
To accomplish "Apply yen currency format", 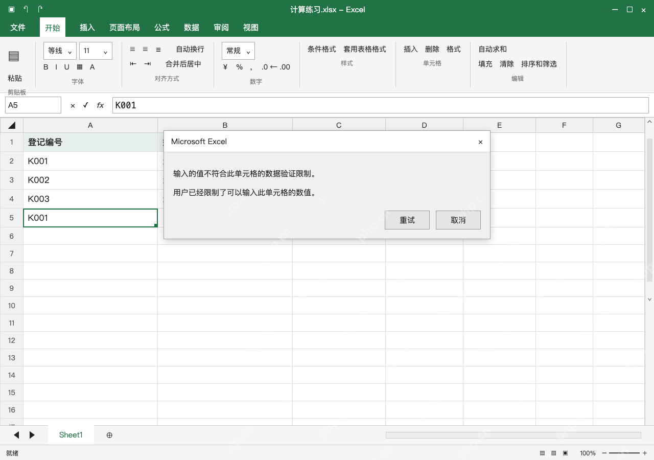I will 225,67.
